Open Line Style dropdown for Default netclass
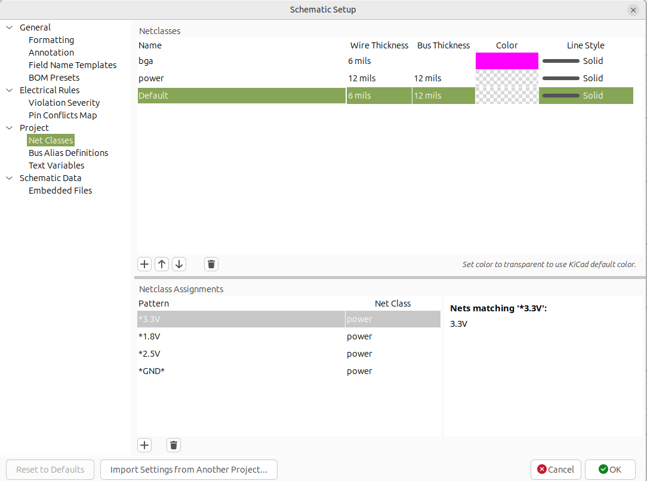This screenshot has width=647, height=481. (586, 96)
